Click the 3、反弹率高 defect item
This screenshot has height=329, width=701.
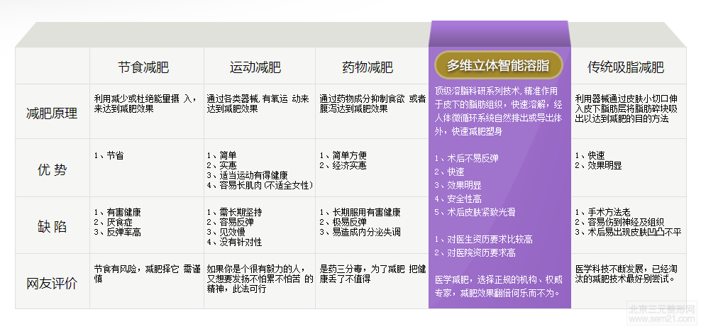click(117, 232)
